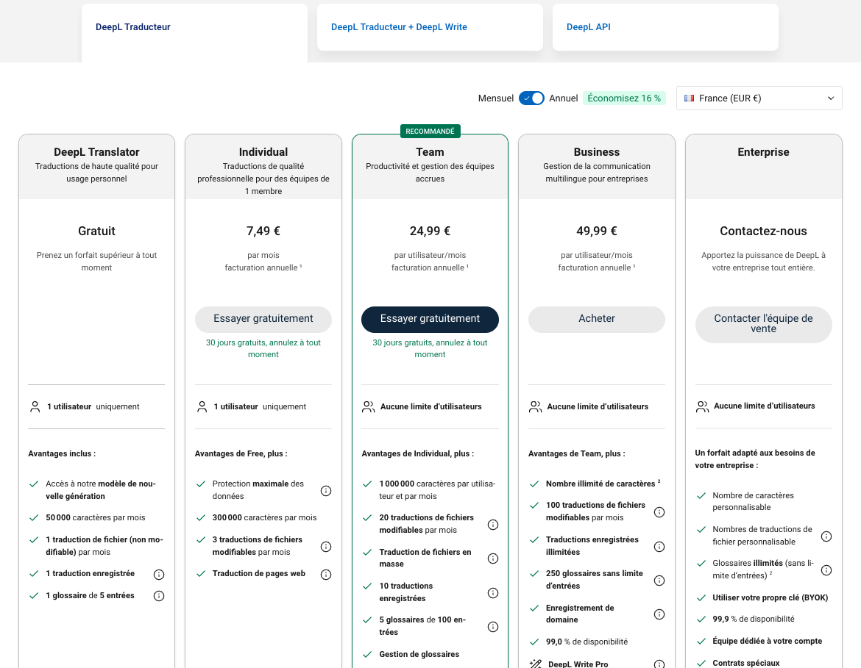The width and height of the screenshot is (861, 668).
Task: Click 1 traduction de fichier (non modifiable) text
Action: coord(104,546)
